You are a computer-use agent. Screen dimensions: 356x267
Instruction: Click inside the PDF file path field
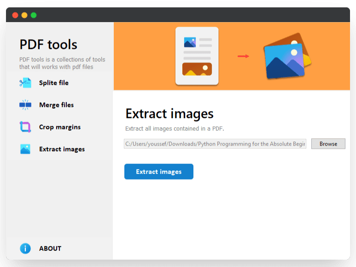[x=215, y=144]
